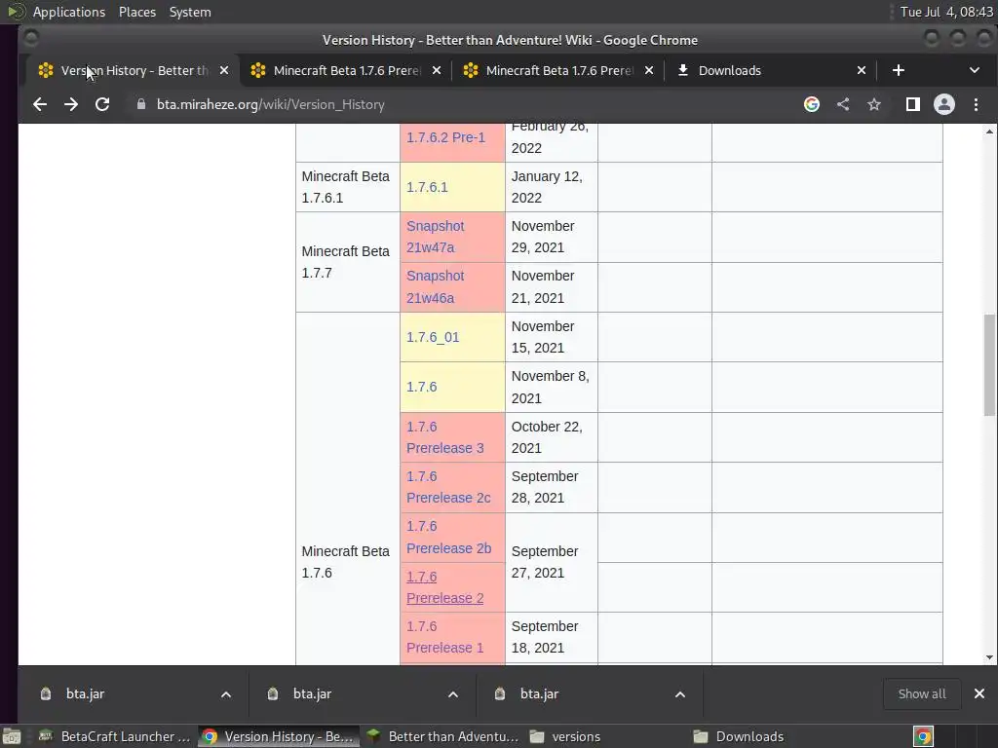Open the Google account icon in address bar
998x748 pixels.
click(812, 104)
